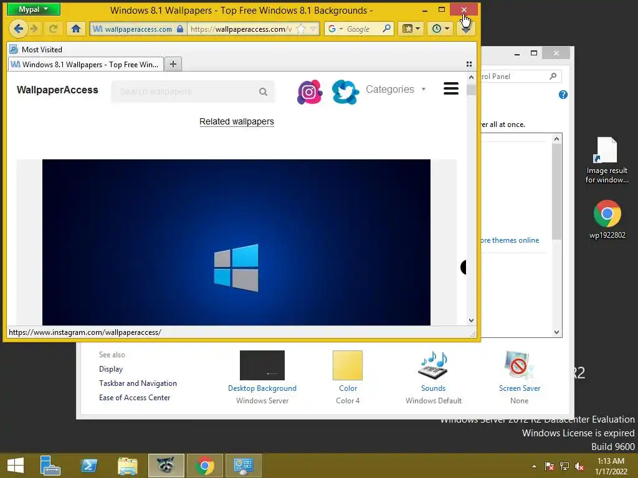Click themes list scrollbar down arrow
Screen dimensions: 638x478
[x=556, y=332]
